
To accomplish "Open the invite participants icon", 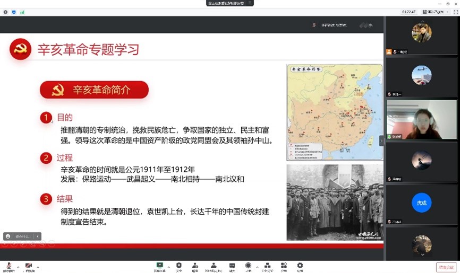I will click(195, 266).
